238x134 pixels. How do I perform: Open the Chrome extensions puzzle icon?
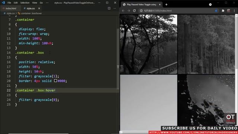point(223,11)
